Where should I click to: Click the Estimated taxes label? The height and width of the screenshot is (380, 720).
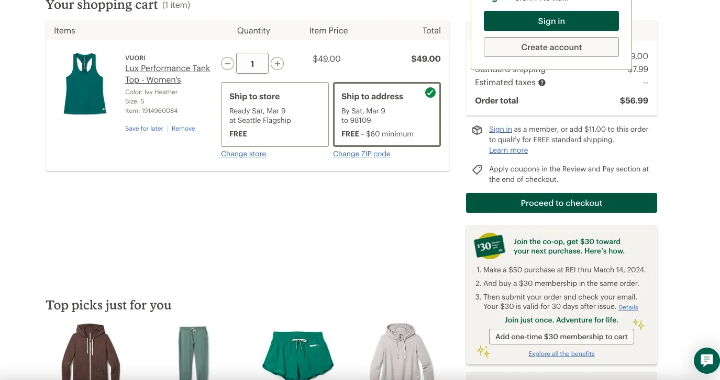point(505,83)
